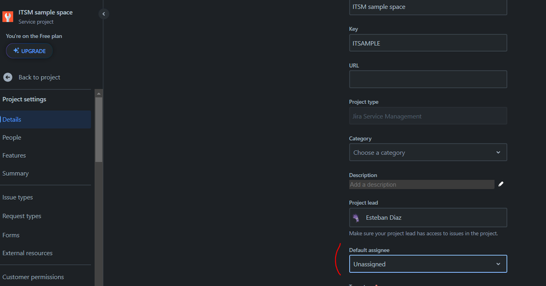Select Issue types in the sidebar

coord(17,197)
